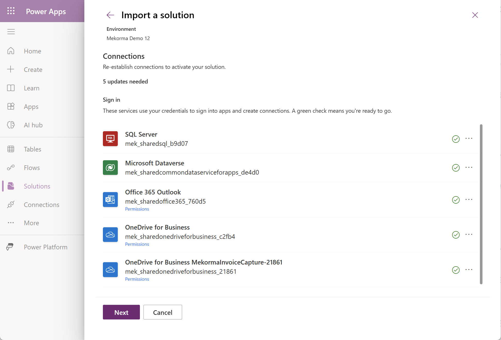The height and width of the screenshot is (340, 501).
Task: Open the ellipsis menu for Microsoft Dataverse
Action: click(x=469, y=167)
